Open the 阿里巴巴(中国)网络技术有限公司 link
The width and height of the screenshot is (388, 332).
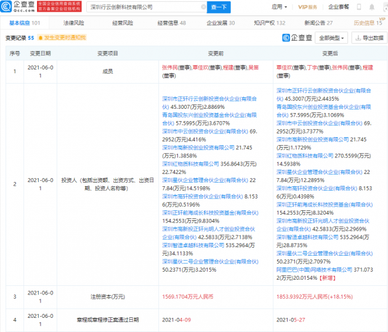pyautogui.click(x=314, y=270)
